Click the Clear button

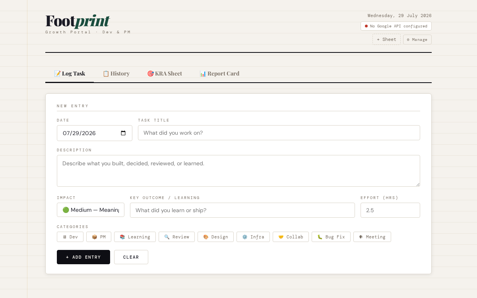[x=131, y=257]
